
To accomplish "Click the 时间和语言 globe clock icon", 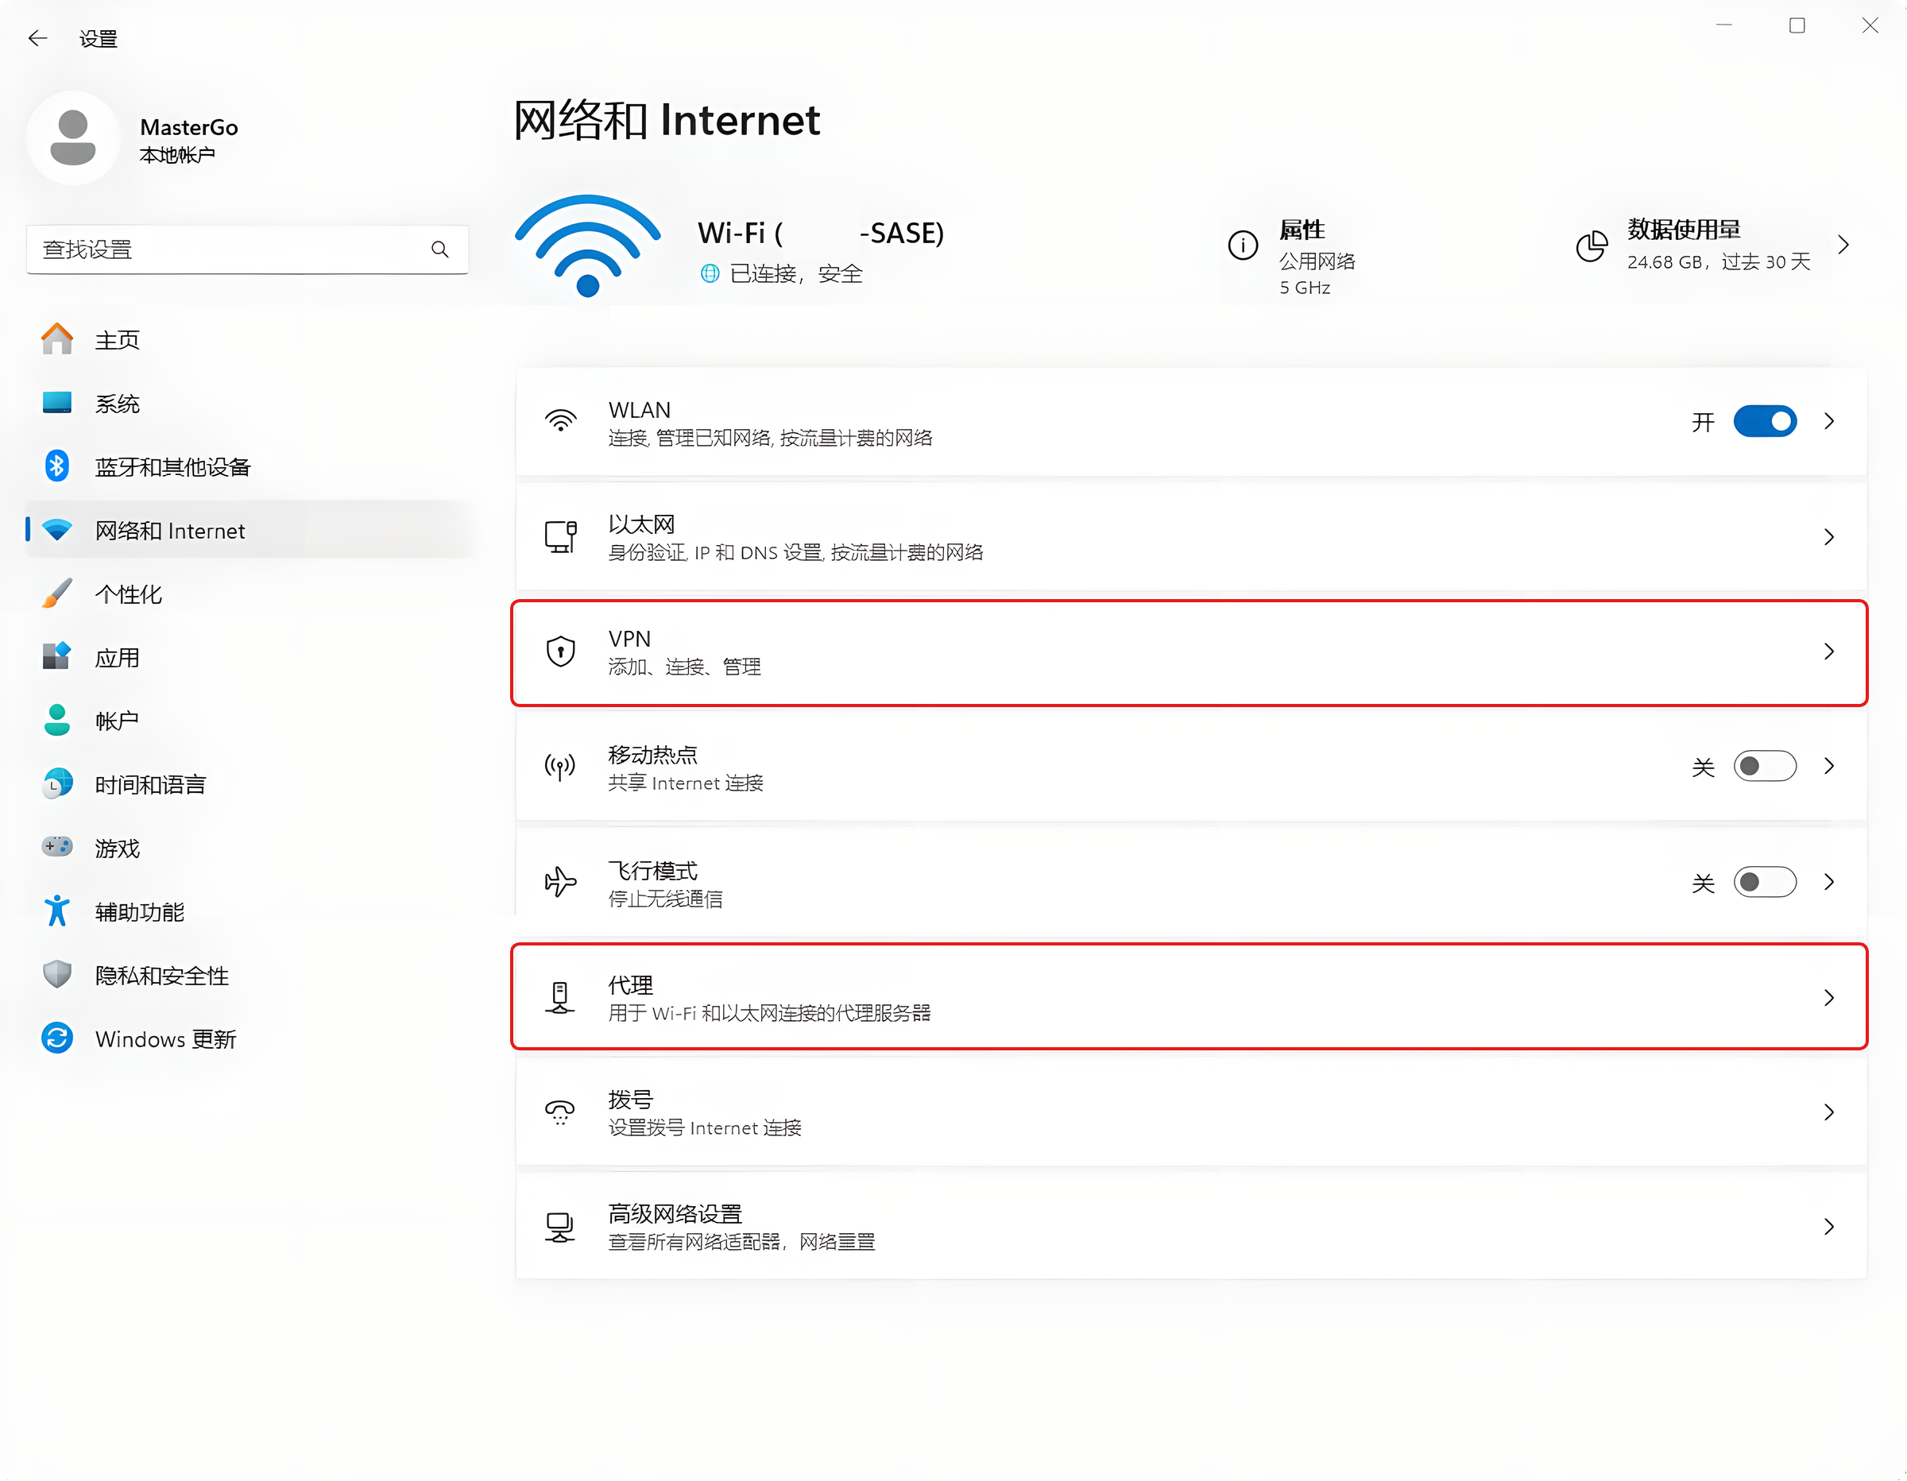I will (x=58, y=783).
